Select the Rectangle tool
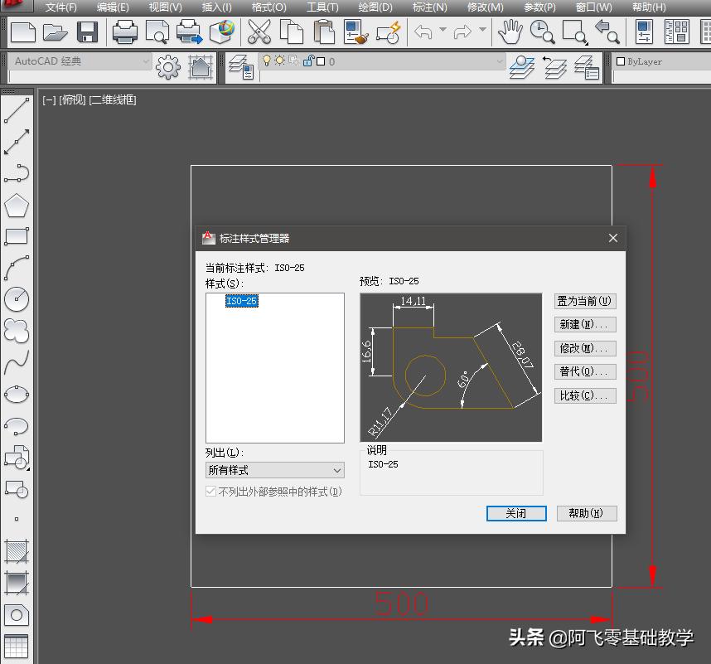The height and width of the screenshot is (664, 711). (x=17, y=237)
